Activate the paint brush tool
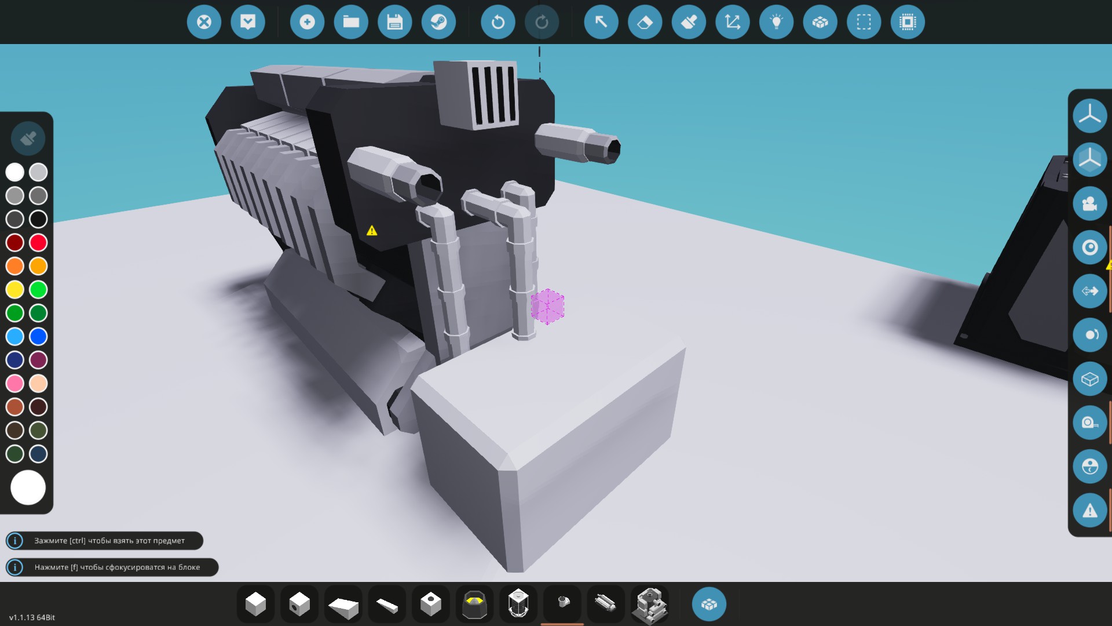 (689, 22)
